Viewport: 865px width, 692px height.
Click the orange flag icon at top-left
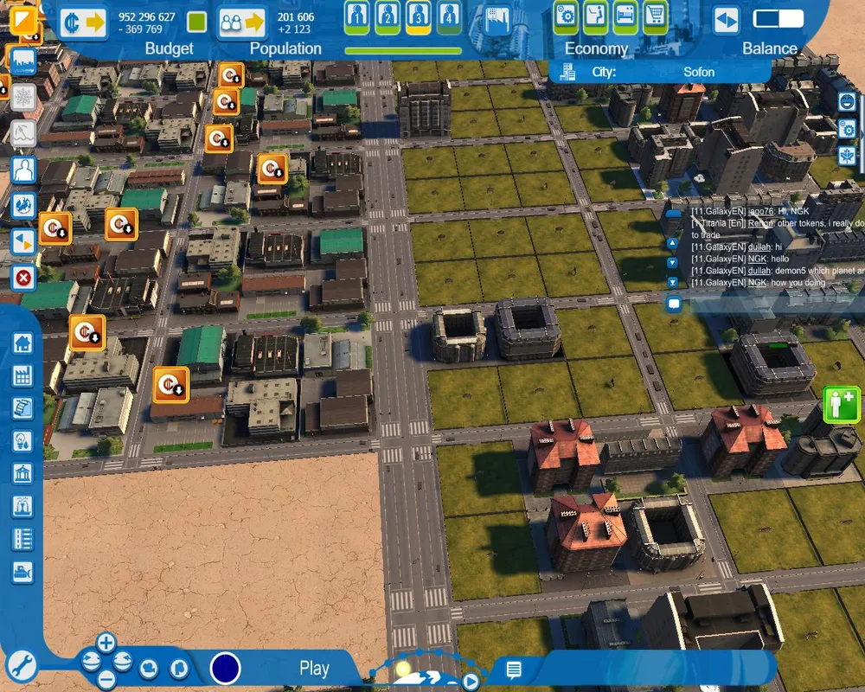22,19
